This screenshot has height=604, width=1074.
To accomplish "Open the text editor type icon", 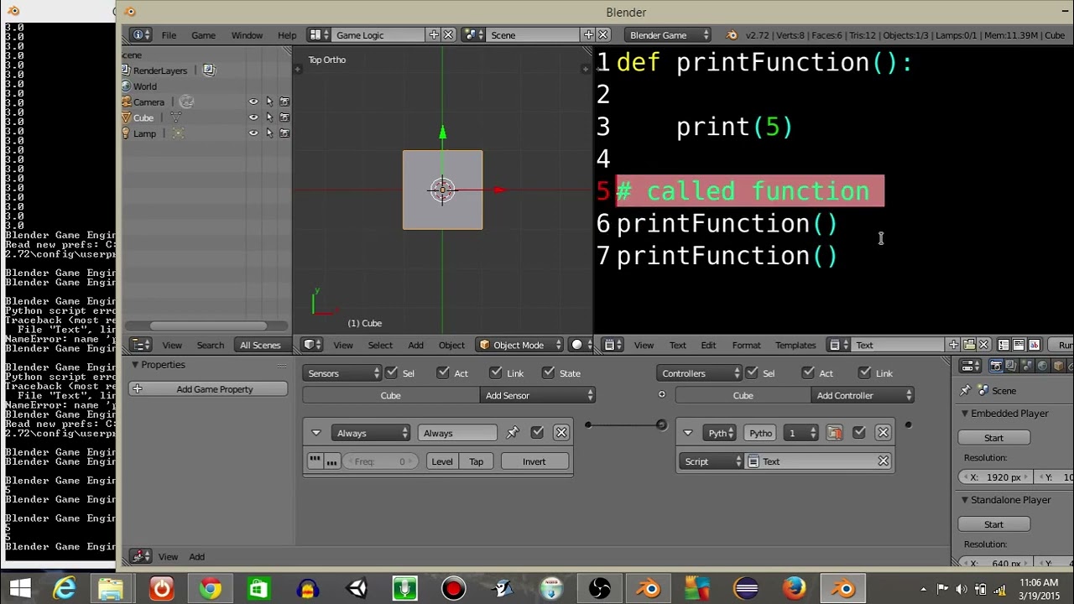I will 613,345.
